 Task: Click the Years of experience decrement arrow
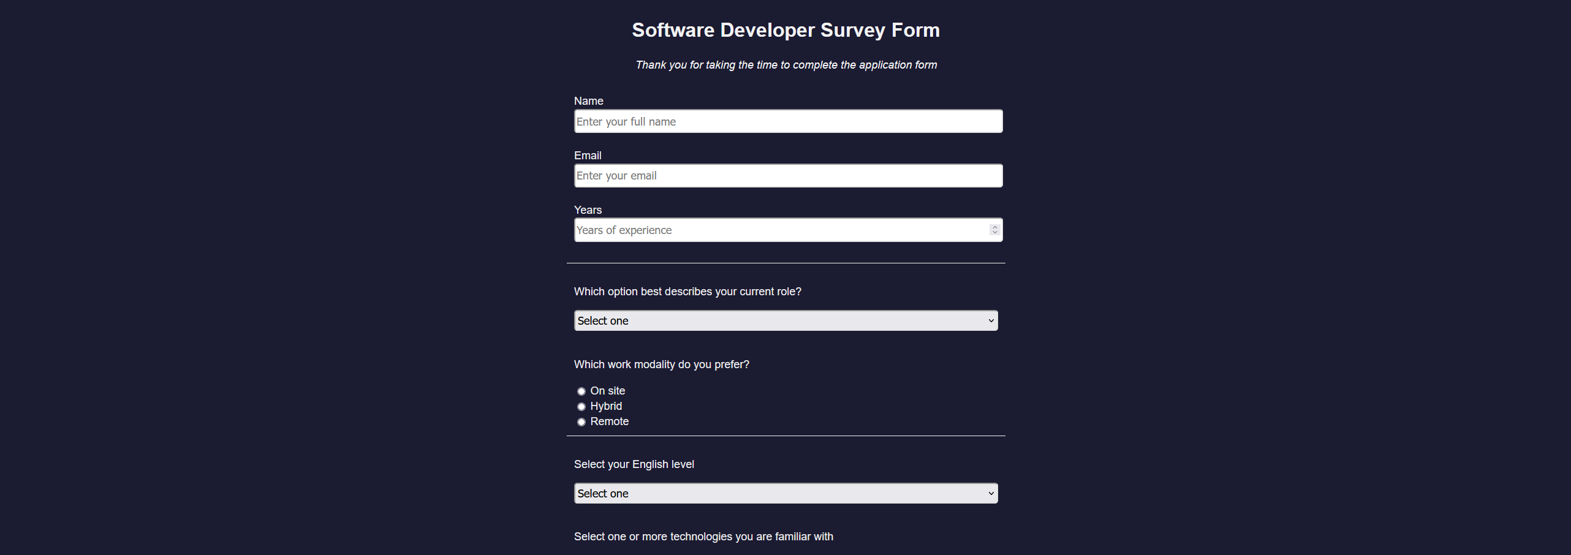pos(994,232)
